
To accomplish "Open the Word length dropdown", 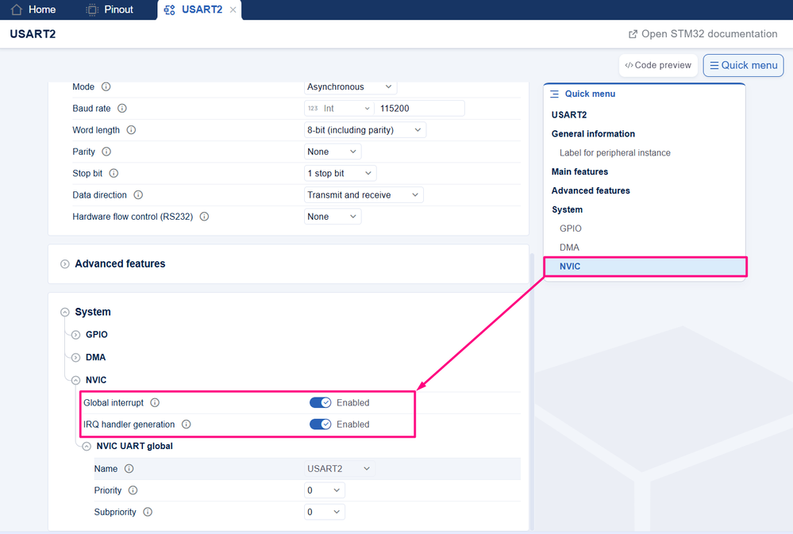I will [x=364, y=130].
